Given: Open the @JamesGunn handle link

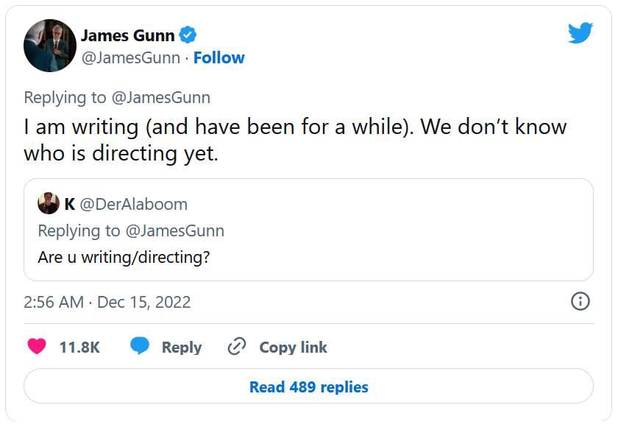Looking at the screenshot, I should pos(130,58).
